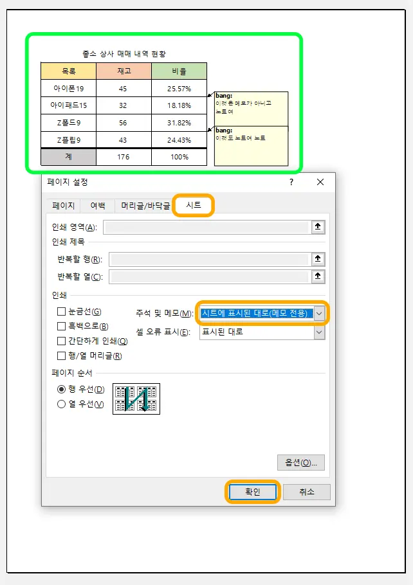The width and height of the screenshot is (413, 585).
Task: Select 행 우선 radio button
Action: [61, 389]
